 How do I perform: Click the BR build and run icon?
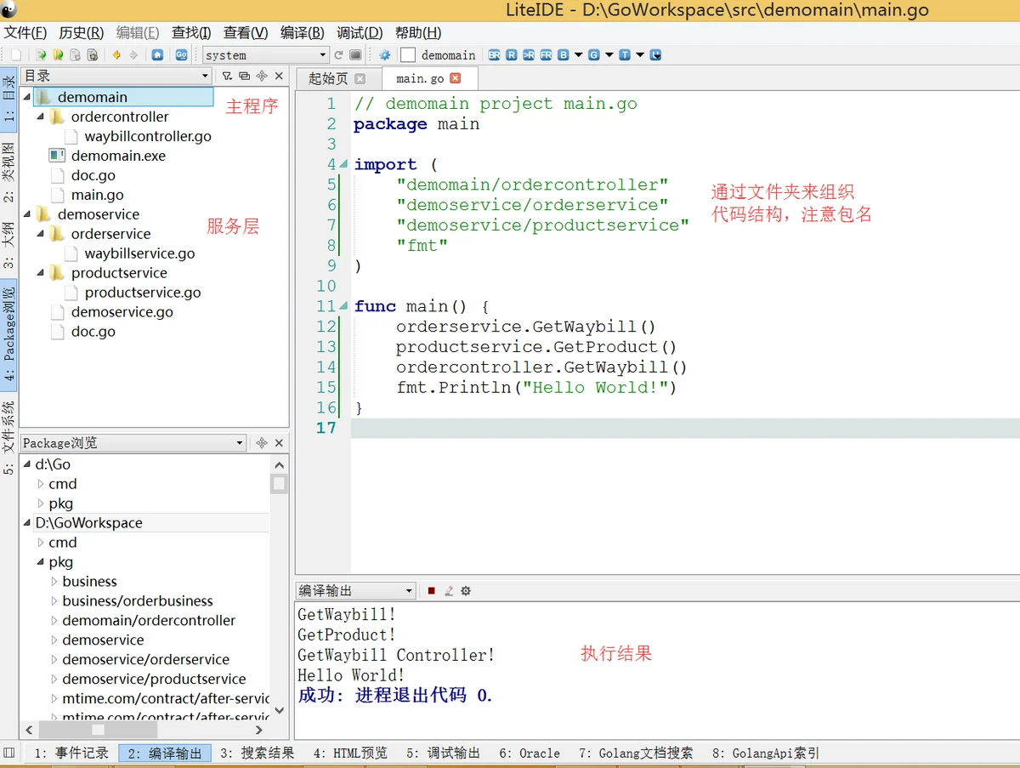point(494,55)
